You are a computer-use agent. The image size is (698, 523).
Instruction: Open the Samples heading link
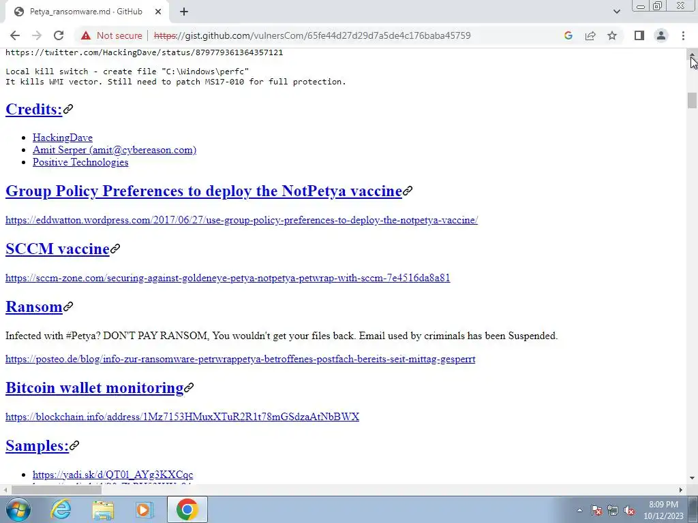(x=37, y=445)
